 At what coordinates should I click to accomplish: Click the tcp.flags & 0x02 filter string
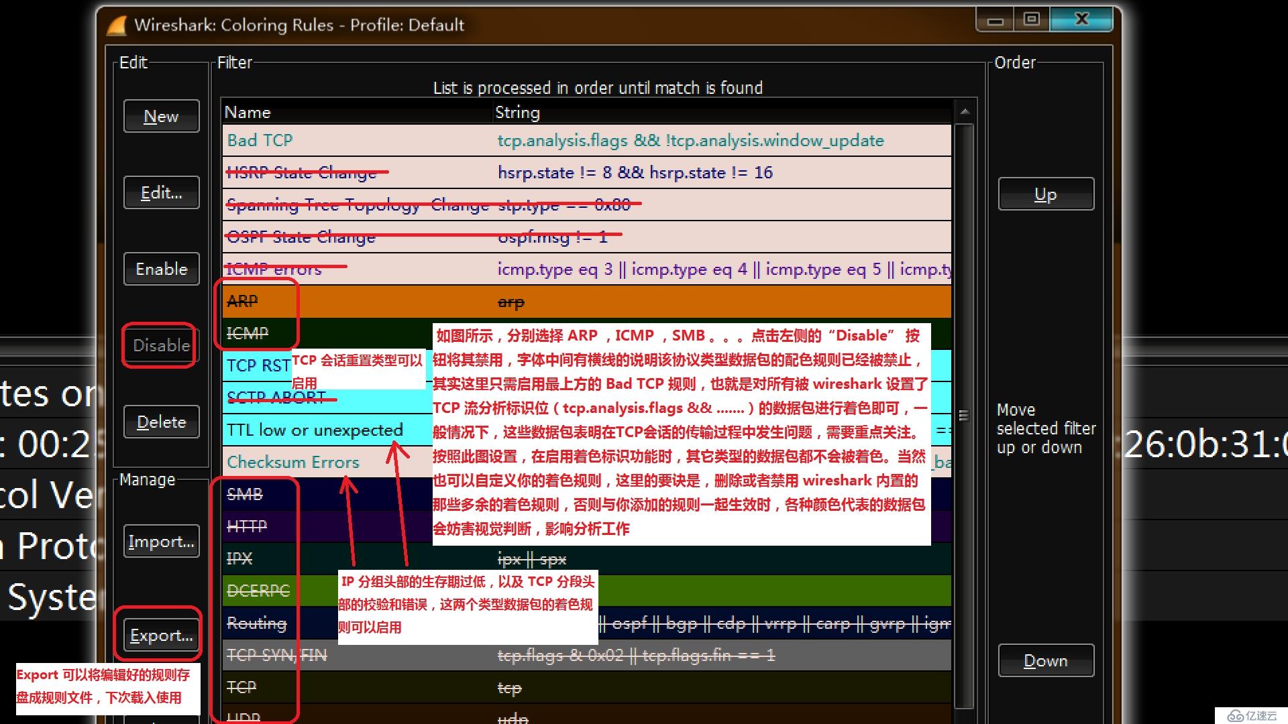click(x=636, y=655)
